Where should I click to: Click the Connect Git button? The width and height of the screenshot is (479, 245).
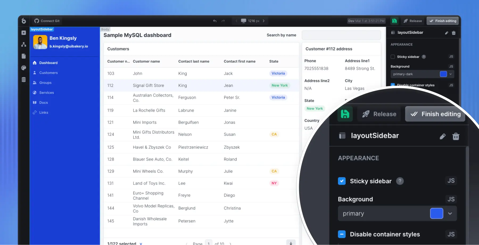(x=47, y=21)
